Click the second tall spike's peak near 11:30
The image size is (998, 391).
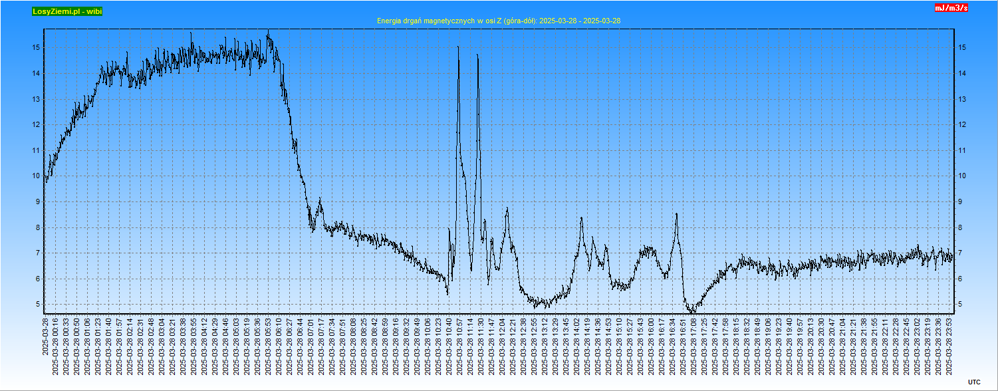pyautogui.click(x=477, y=55)
